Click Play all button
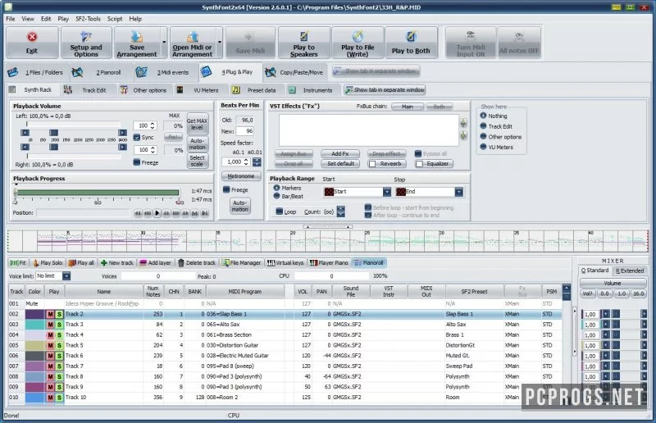The width and height of the screenshot is (656, 423). pyautogui.click(x=81, y=263)
